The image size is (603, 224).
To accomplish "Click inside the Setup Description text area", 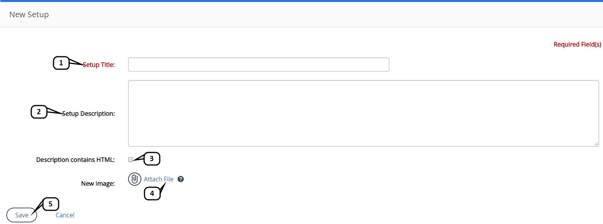I will (x=363, y=113).
